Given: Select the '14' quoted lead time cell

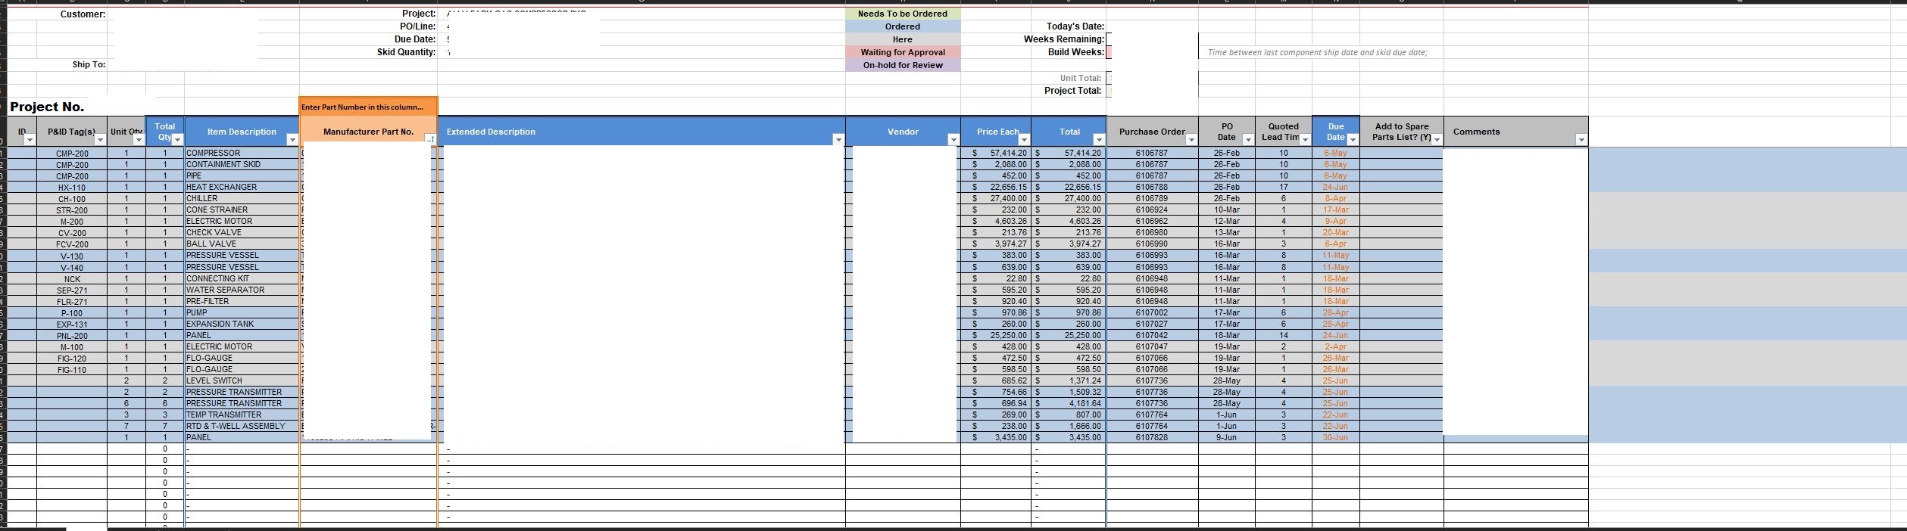Looking at the screenshot, I should 1284,335.
